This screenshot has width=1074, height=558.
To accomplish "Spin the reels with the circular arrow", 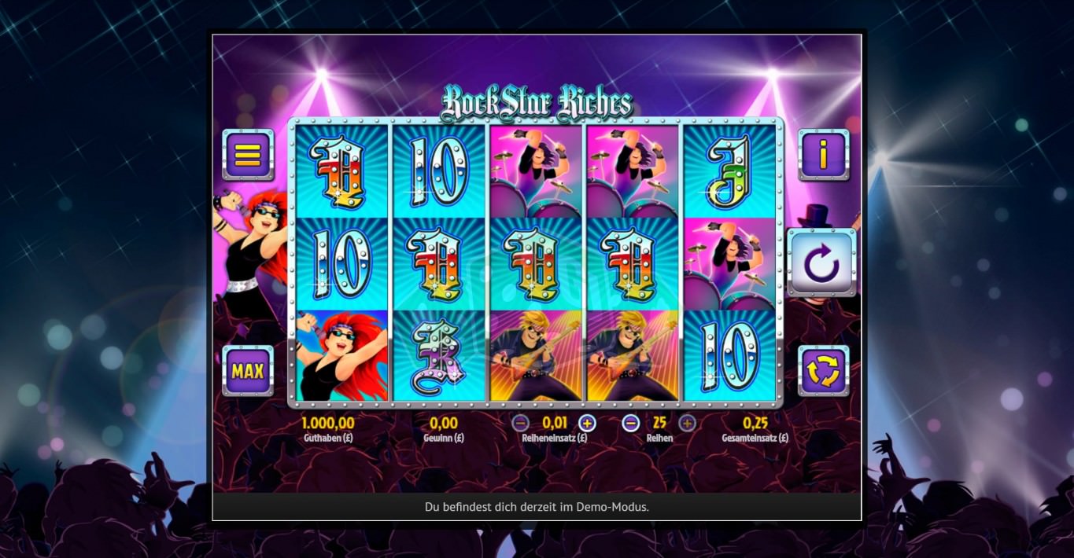I will click(822, 262).
